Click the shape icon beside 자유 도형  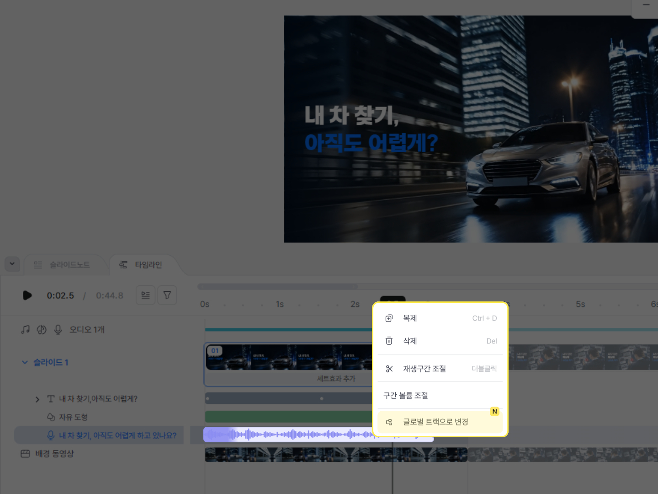[x=51, y=417]
